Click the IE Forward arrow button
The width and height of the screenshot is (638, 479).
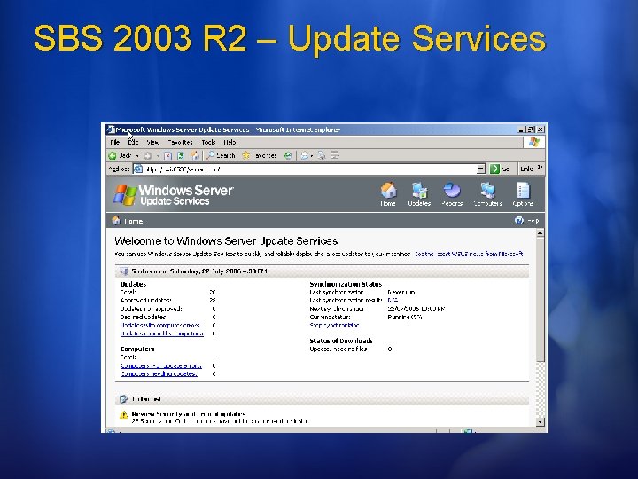pos(147,155)
